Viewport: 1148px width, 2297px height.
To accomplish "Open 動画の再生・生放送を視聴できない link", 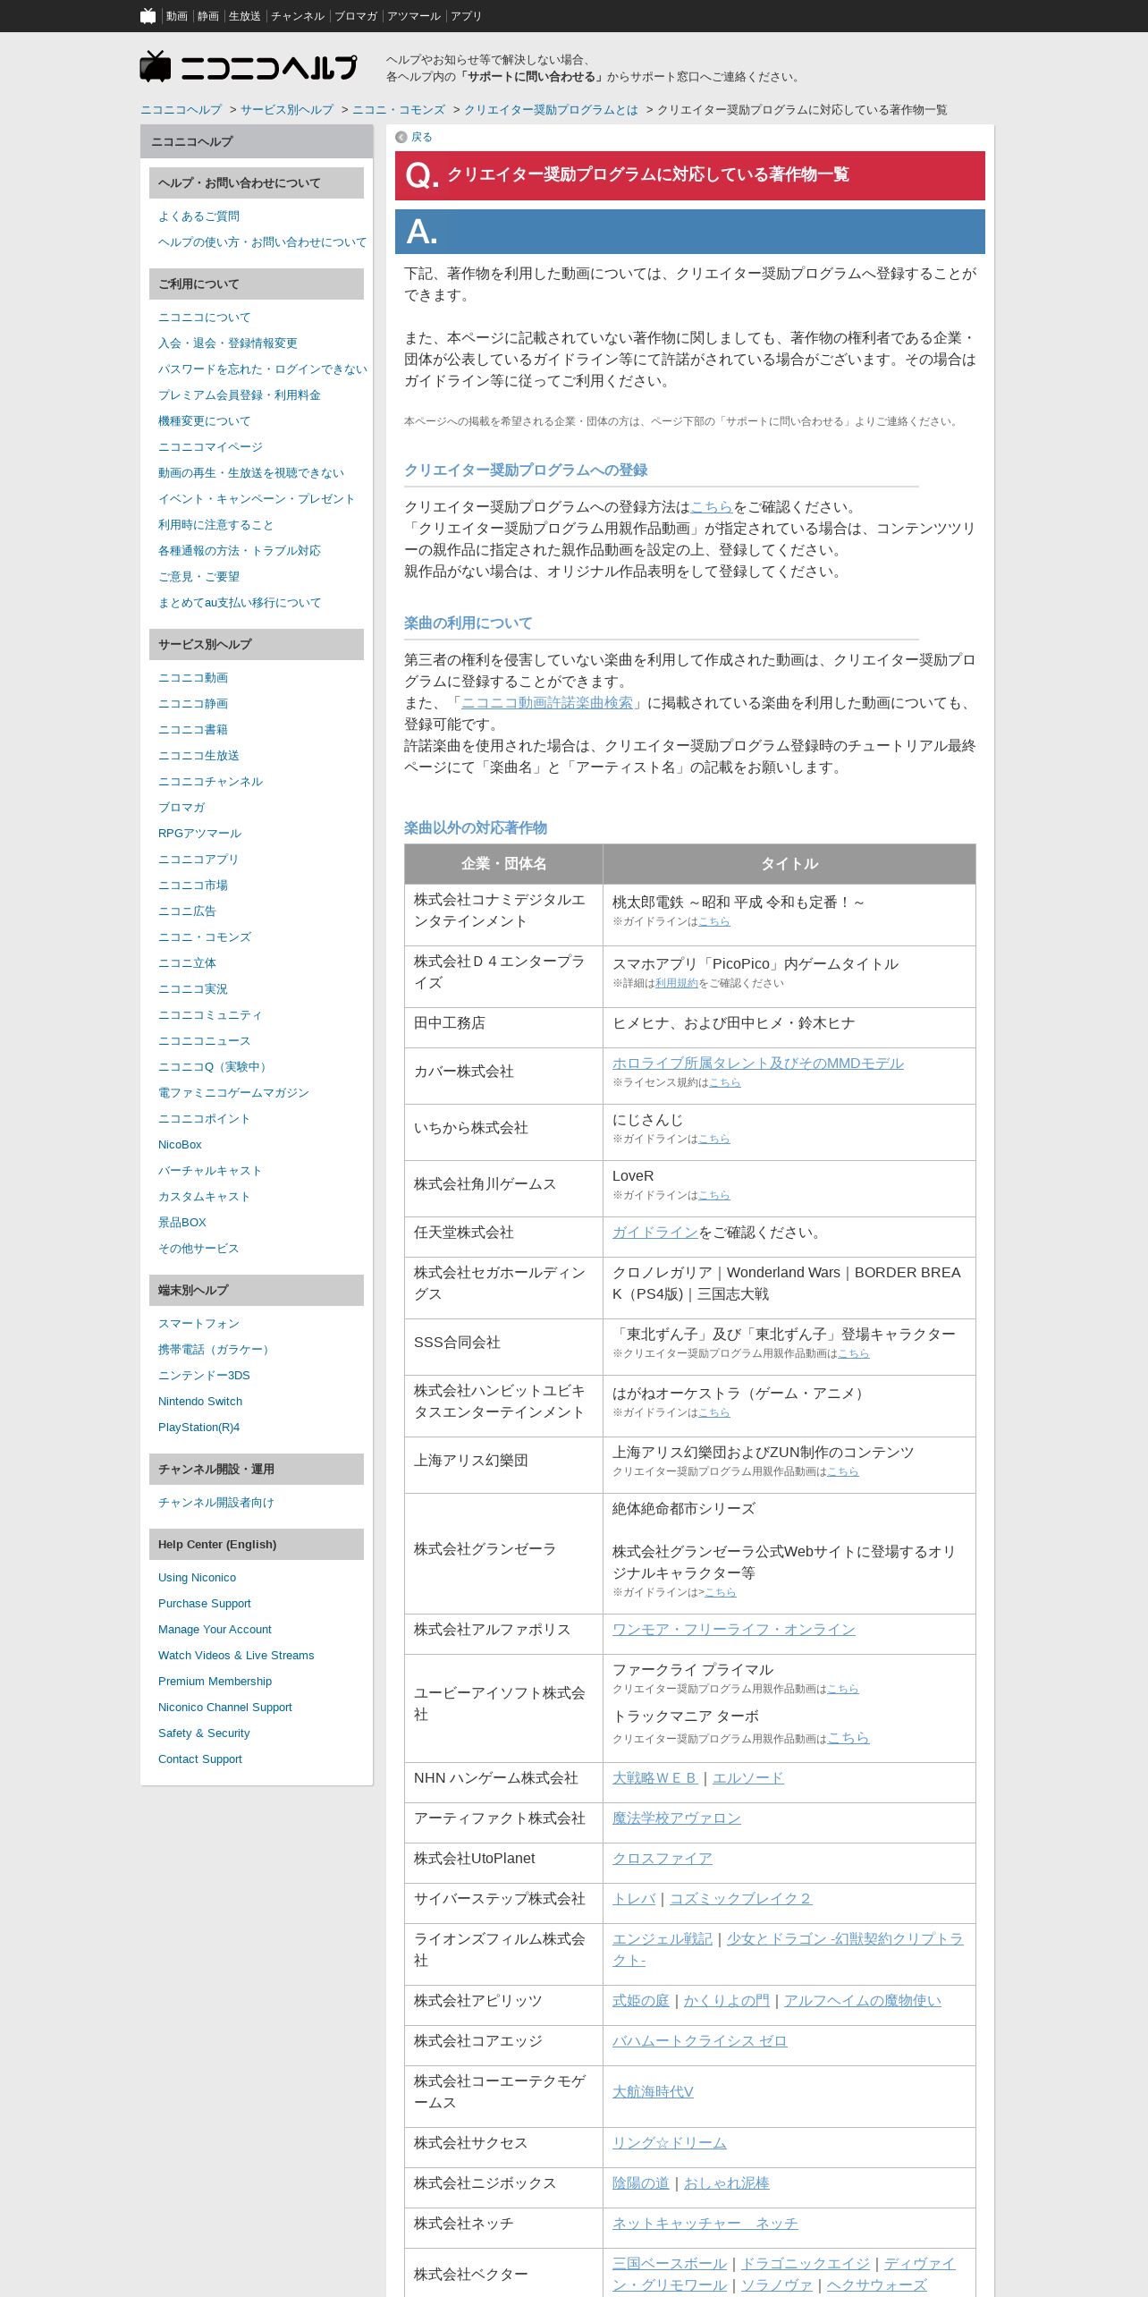I will point(251,473).
